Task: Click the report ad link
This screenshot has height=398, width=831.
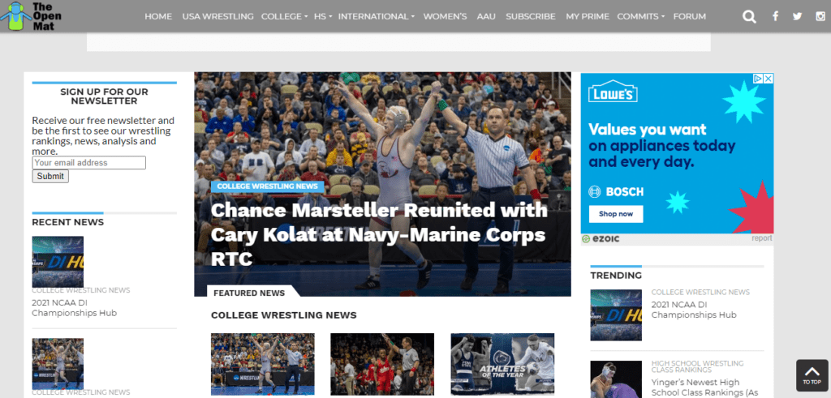Action: [x=761, y=238]
